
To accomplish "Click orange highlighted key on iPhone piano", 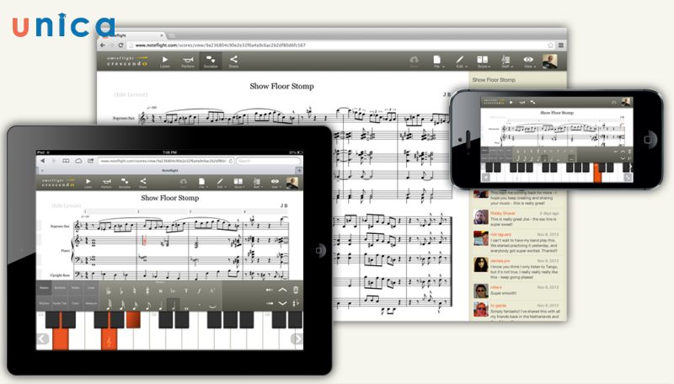I will coord(597,173).
